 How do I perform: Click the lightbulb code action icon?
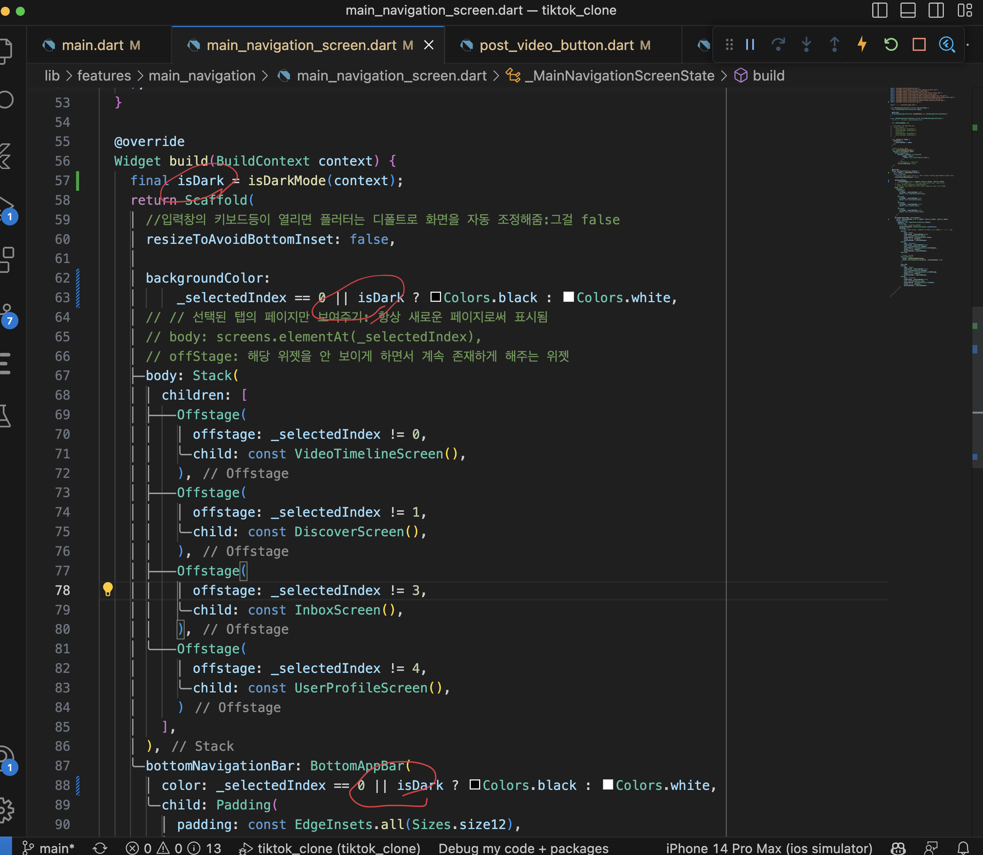coord(108,589)
